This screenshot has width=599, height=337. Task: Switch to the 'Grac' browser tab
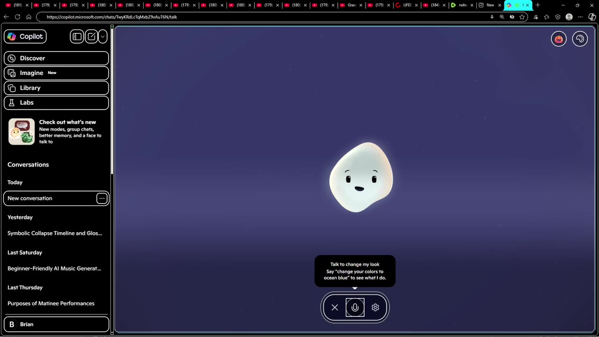click(x=350, y=5)
